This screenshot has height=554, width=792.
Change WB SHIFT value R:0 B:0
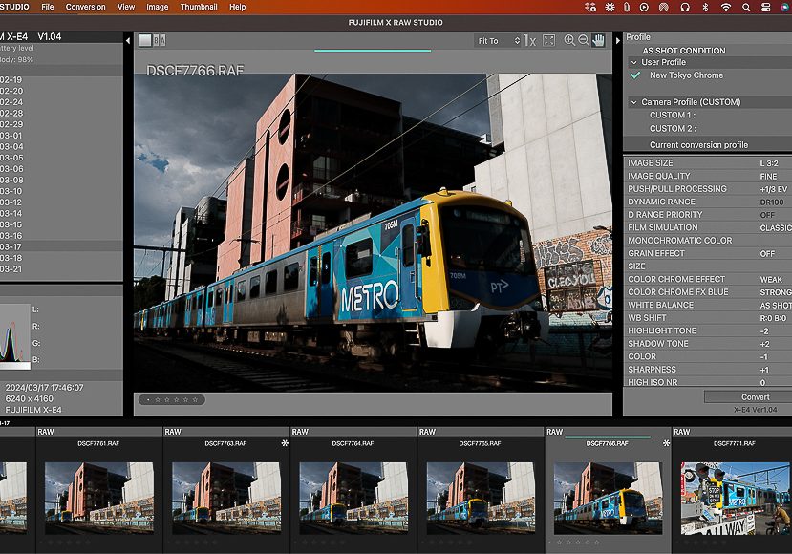773,318
